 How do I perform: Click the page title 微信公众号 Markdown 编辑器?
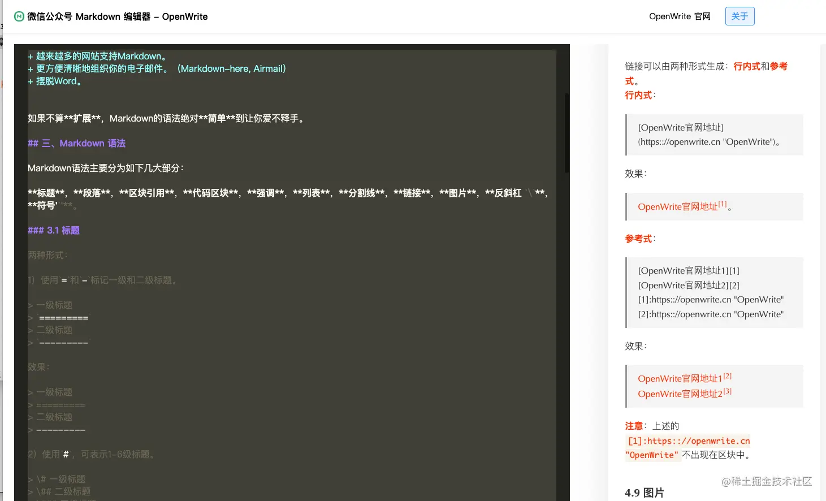[x=117, y=16]
